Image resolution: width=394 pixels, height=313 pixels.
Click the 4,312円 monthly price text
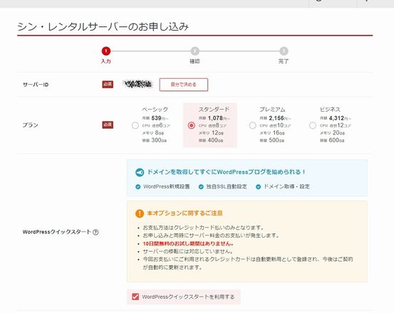(335, 118)
